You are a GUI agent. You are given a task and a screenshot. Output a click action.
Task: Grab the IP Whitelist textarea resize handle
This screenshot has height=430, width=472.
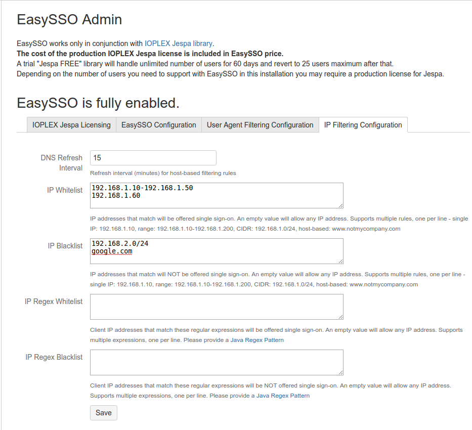click(x=341, y=205)
